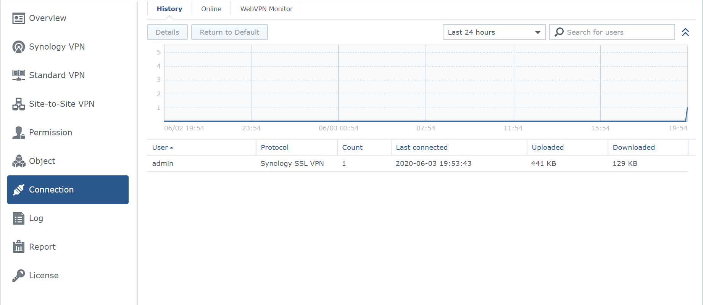Click the chart spike at 19:54
The image size is (703, 305).
click(687, 114)
